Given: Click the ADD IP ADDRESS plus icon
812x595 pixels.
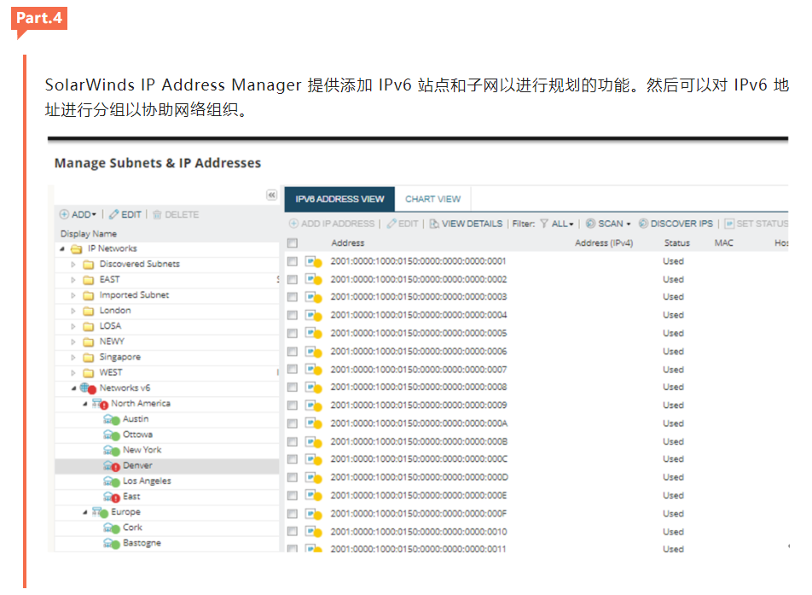Looking at the screenshot, I should click(293, 224).
